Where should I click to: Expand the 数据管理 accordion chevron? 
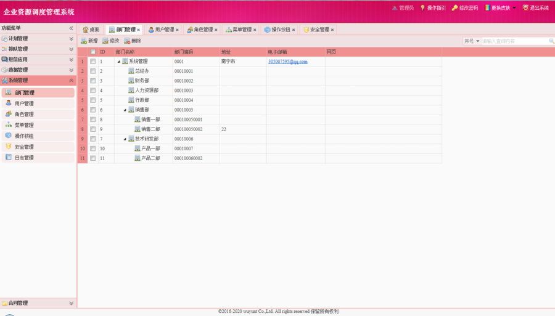71,70
